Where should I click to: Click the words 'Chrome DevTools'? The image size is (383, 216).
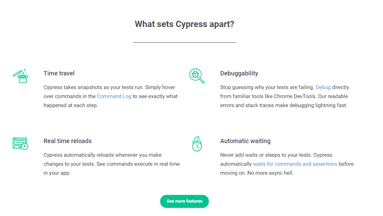294,96
